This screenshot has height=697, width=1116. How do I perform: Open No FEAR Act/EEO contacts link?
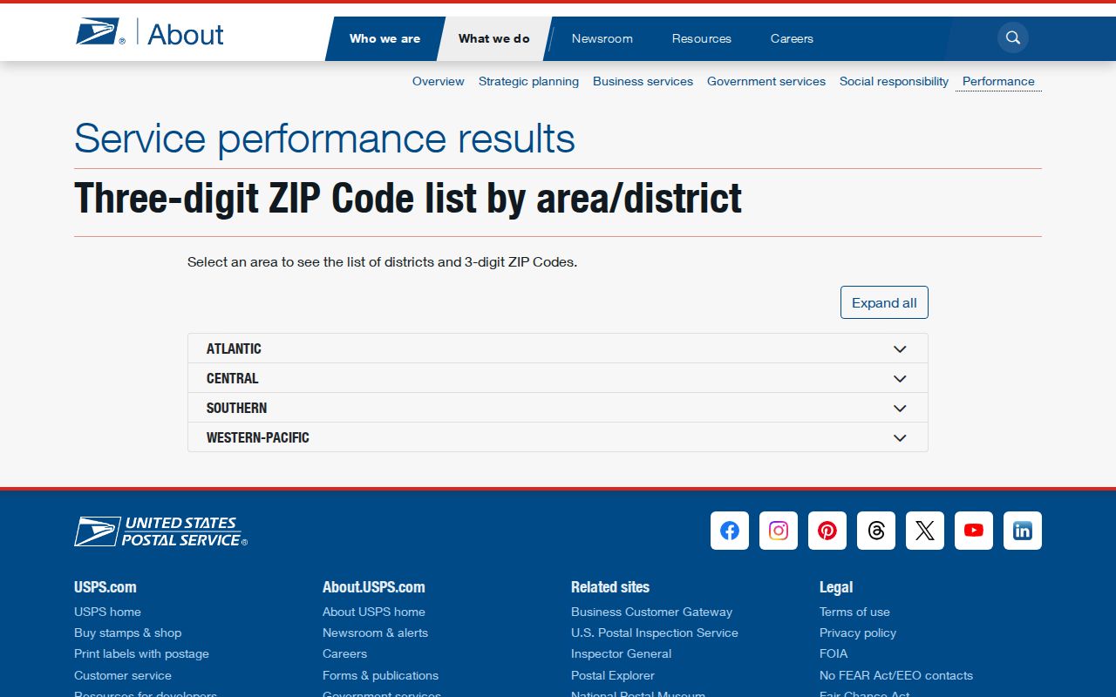896,675
